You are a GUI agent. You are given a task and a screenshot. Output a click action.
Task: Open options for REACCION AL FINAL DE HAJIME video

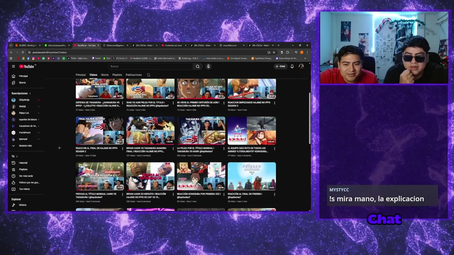[123, 149]
